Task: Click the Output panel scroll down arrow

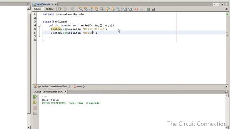Action: click(227, 128)
